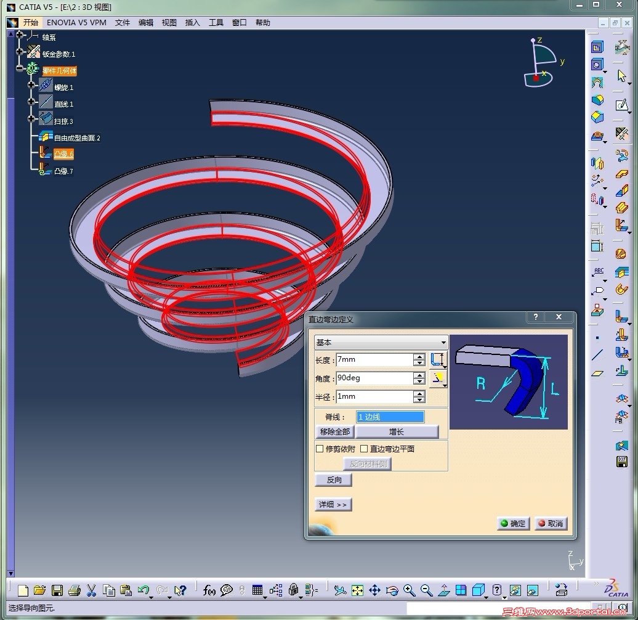The image size is (638, 620).
Task: Expand the 螺旋.1 tree node
Action: click(x=31, y=85)
